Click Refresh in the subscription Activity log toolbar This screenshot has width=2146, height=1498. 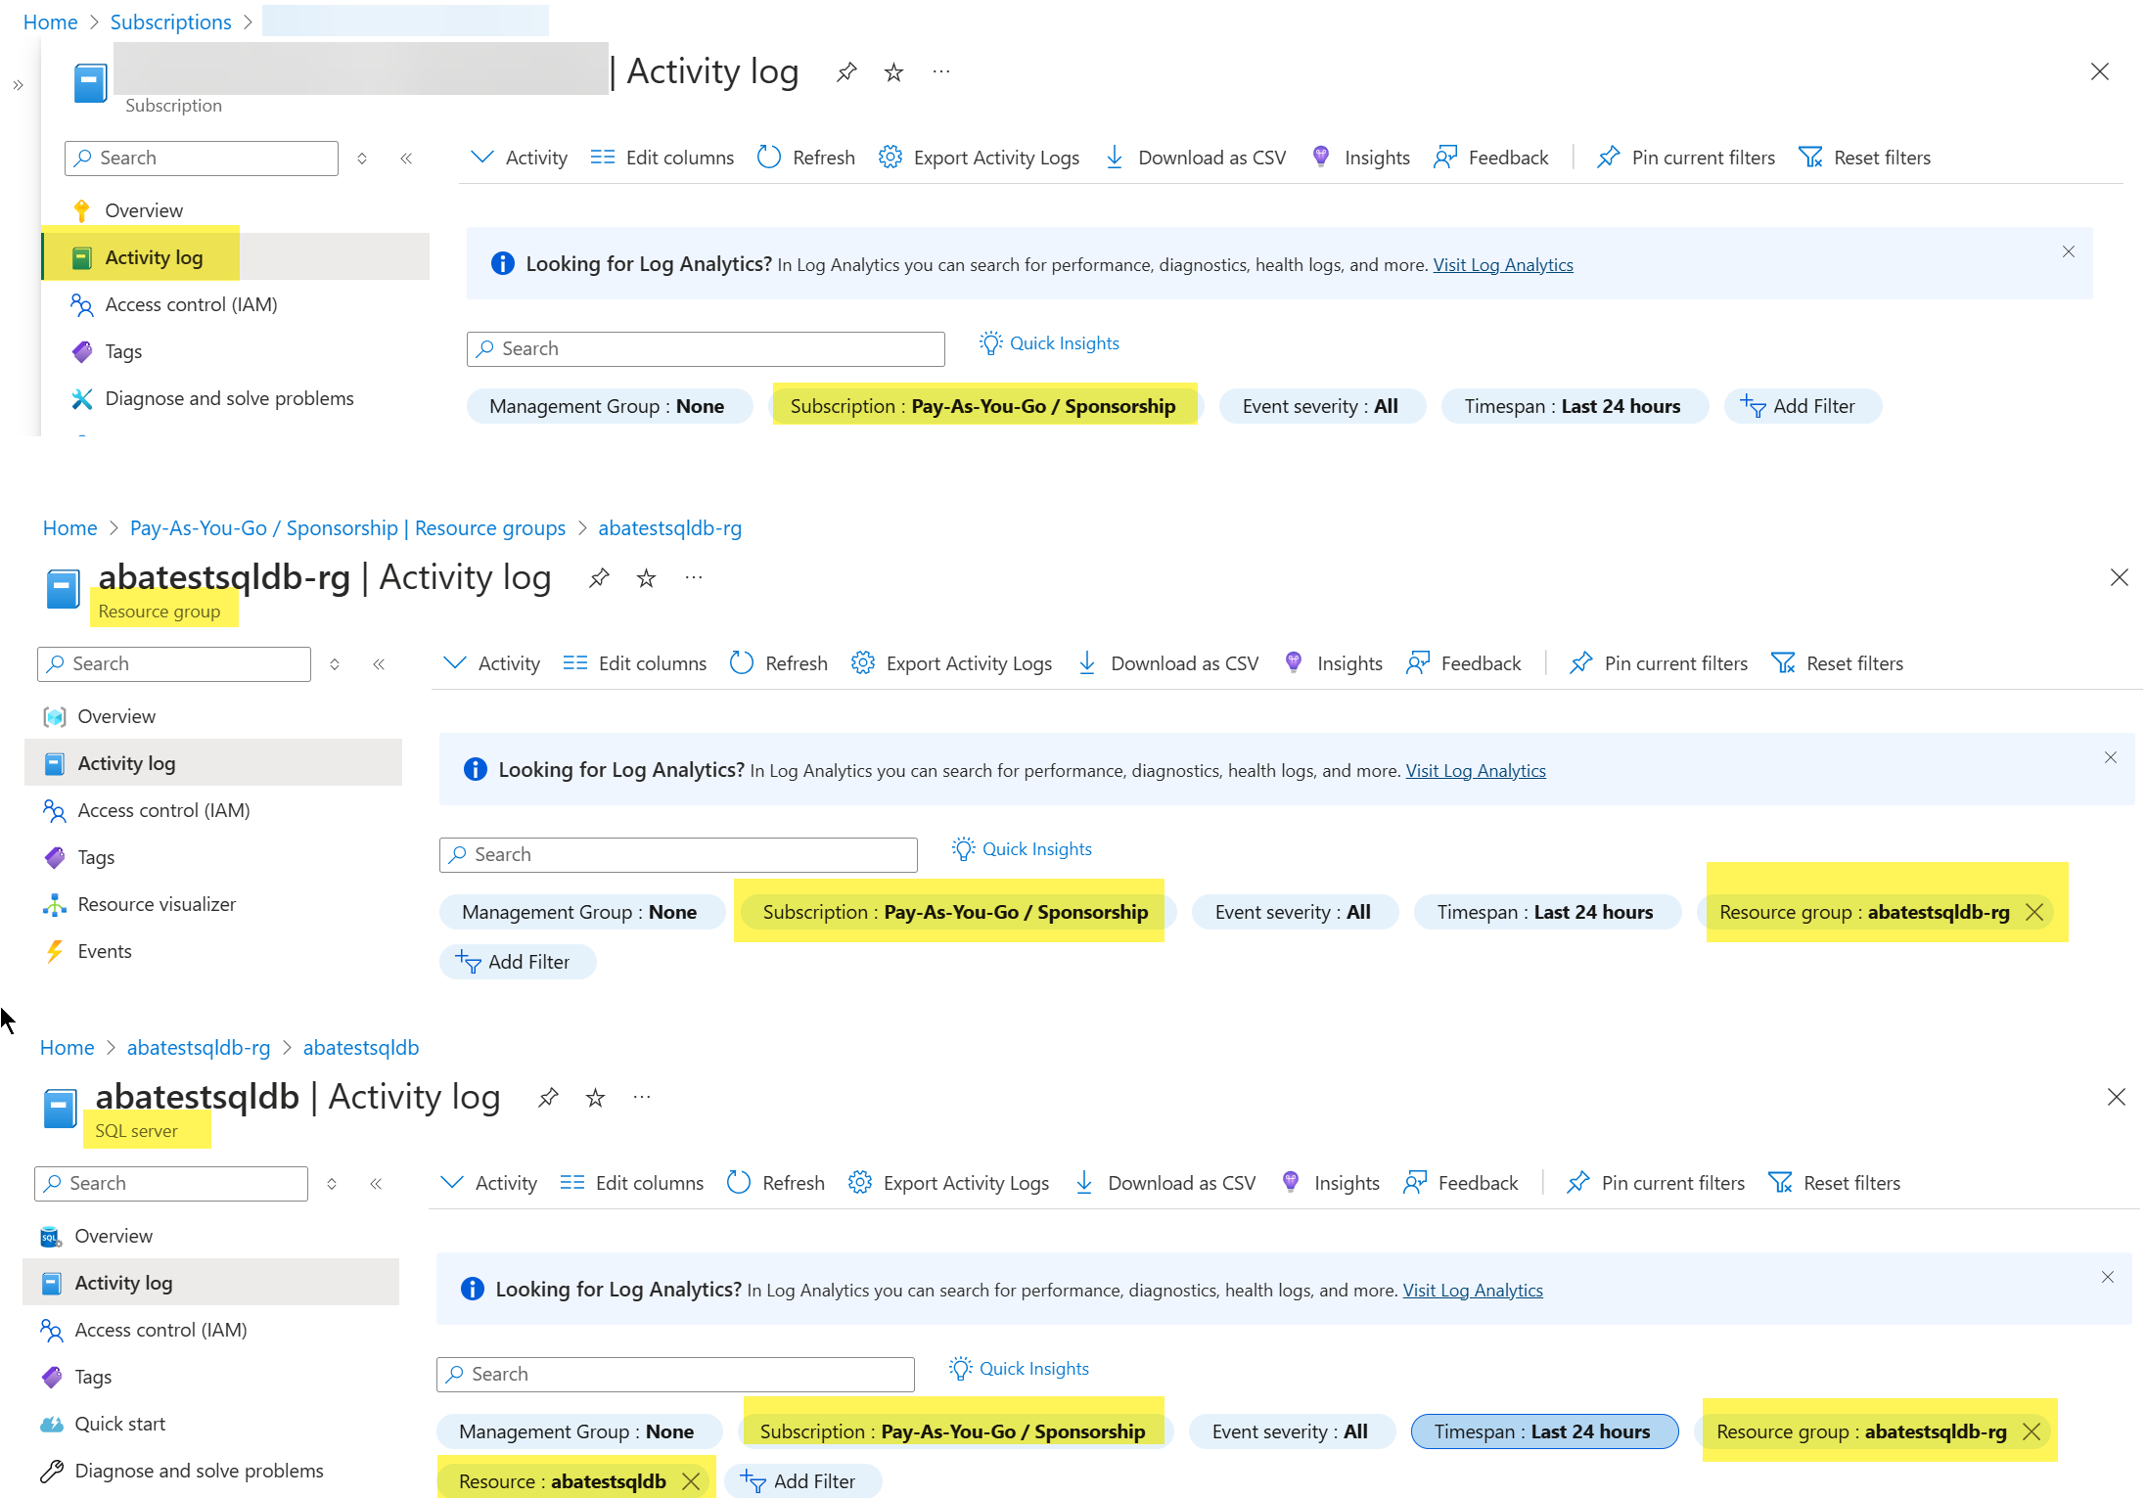click(x=806, y=158)
